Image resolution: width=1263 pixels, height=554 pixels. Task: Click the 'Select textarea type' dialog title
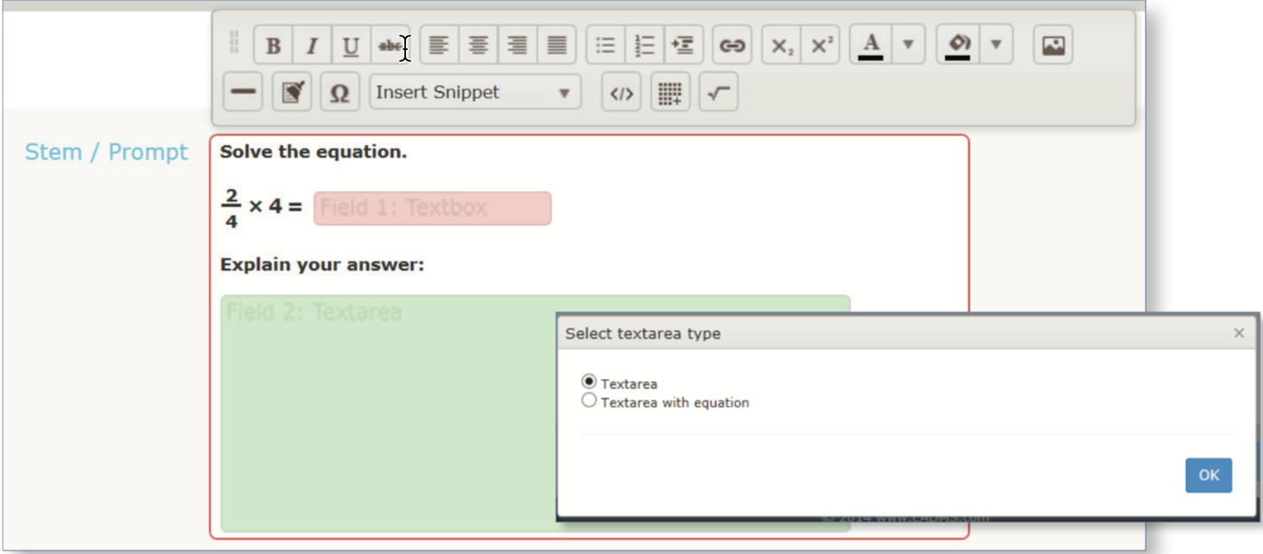[x=643, y=334]
